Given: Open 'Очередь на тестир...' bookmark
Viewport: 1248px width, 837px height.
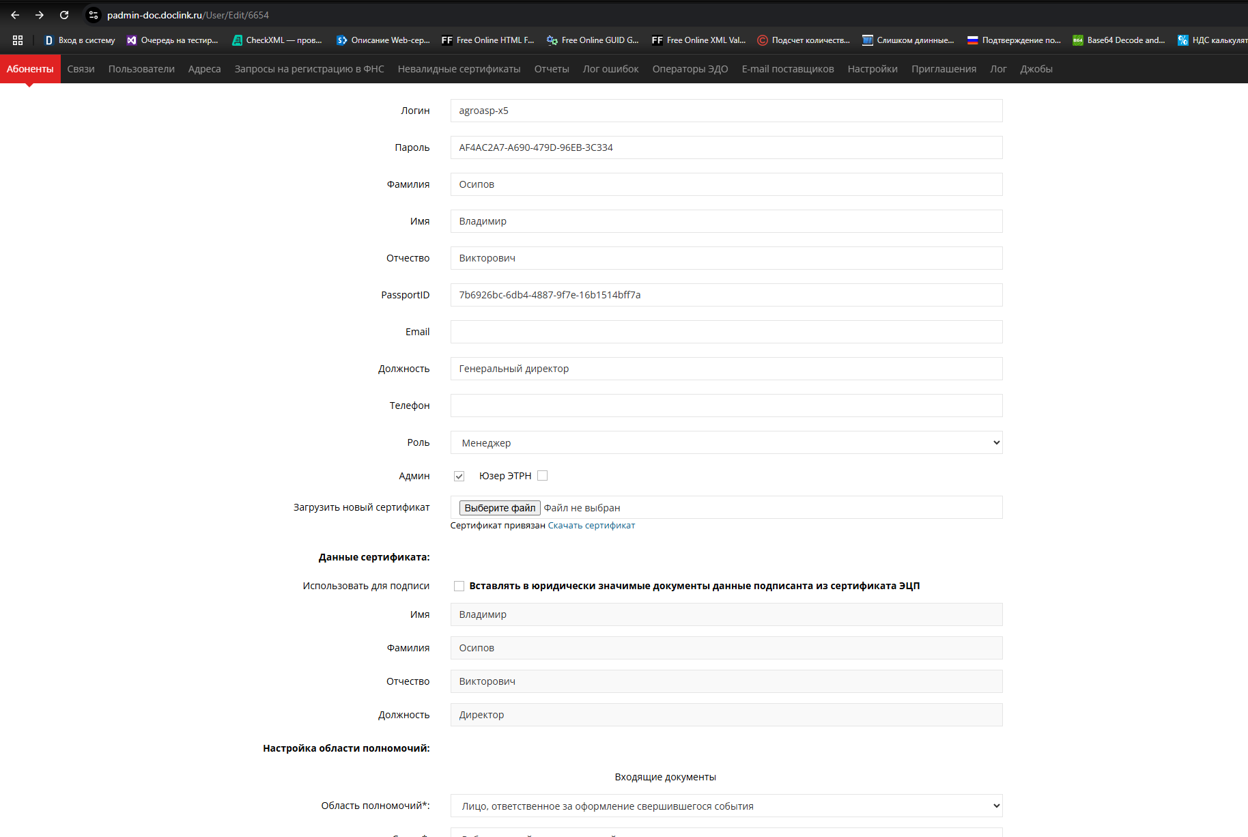Looking at the screenshot, I should [x=172, y=40].
